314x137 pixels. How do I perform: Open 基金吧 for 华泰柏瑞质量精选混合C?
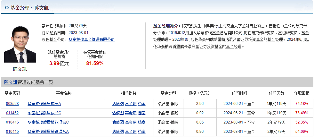131,122
